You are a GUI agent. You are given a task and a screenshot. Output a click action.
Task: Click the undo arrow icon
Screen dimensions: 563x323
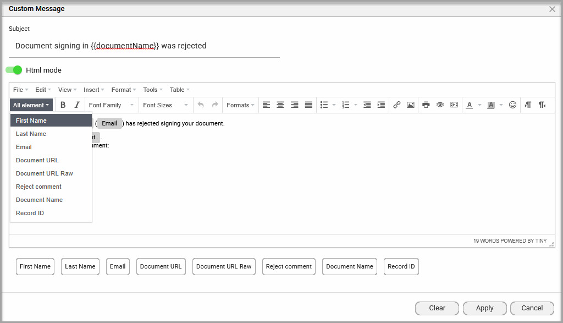click(x=201, y=105)
